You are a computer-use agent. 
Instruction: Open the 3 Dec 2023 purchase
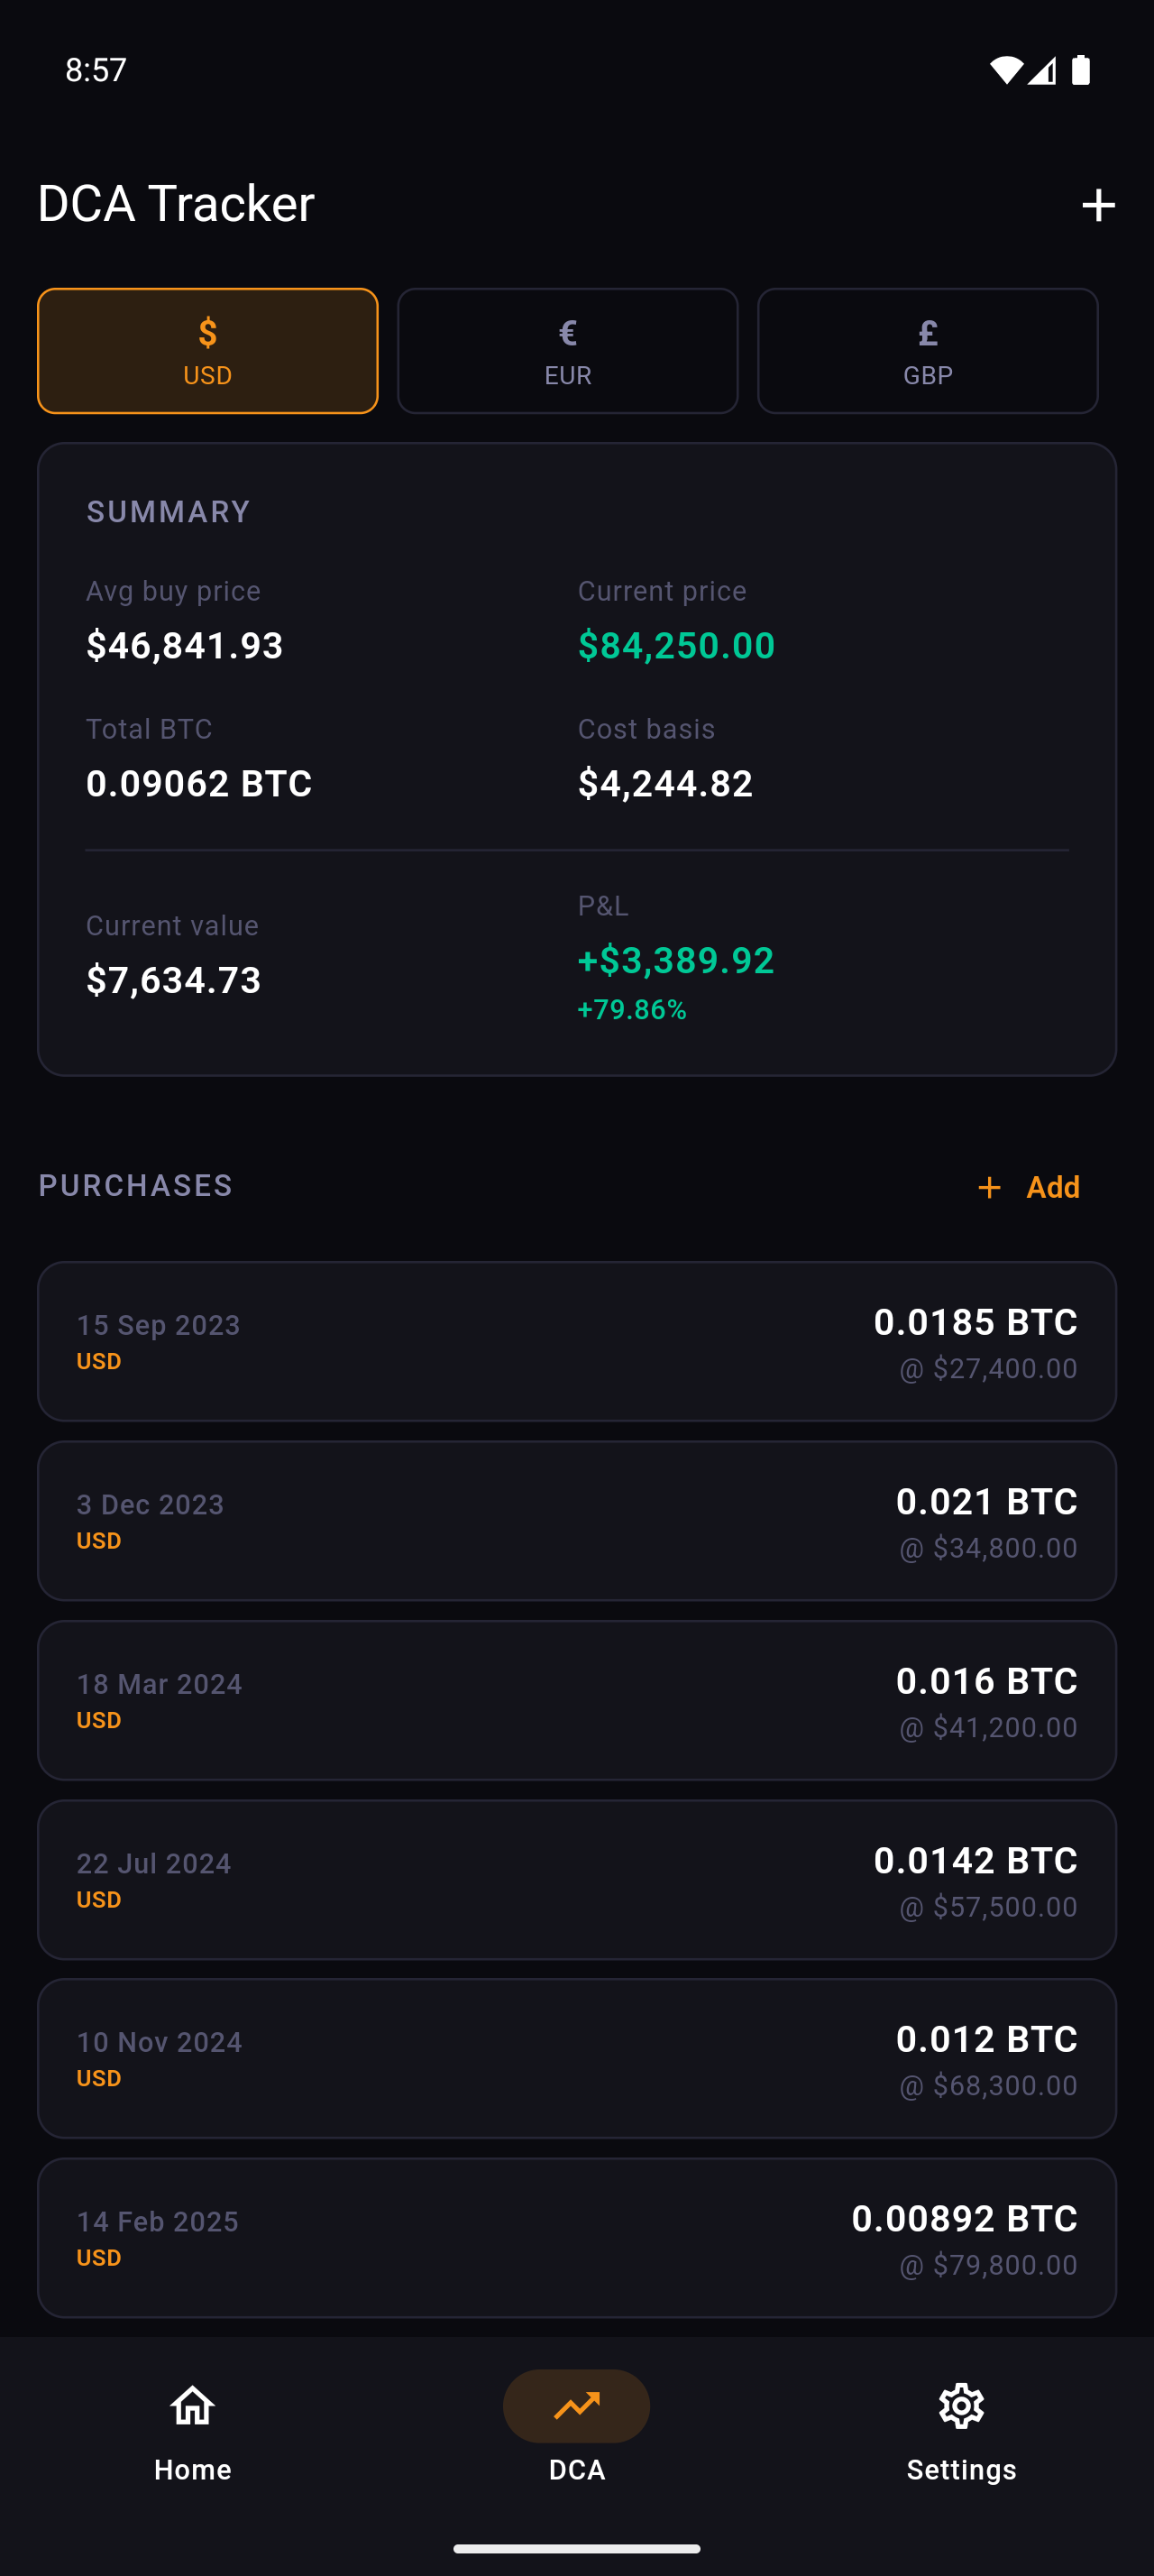click(x=576, y=1520)
